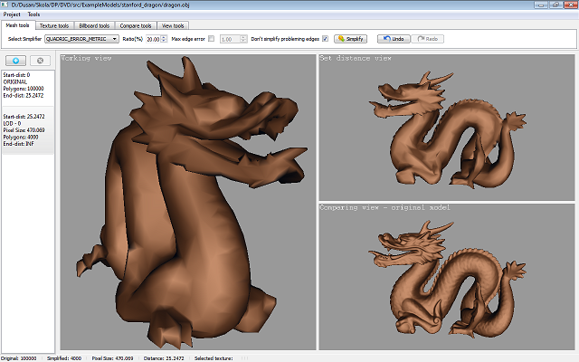Enable the Max edge error checkbox
The height and width of the screenshot is (362, 579).
pos(211,39)
